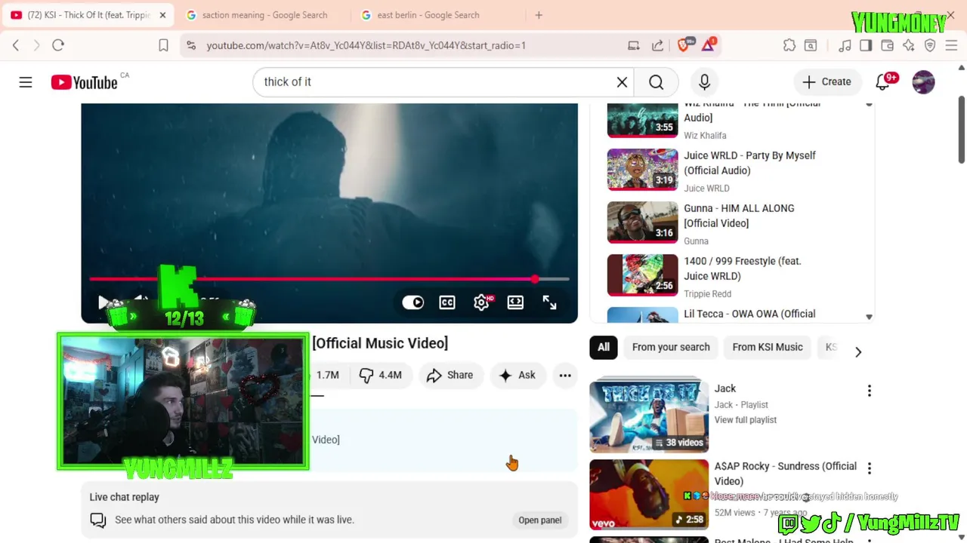Open player settings gear

point(481,302)
